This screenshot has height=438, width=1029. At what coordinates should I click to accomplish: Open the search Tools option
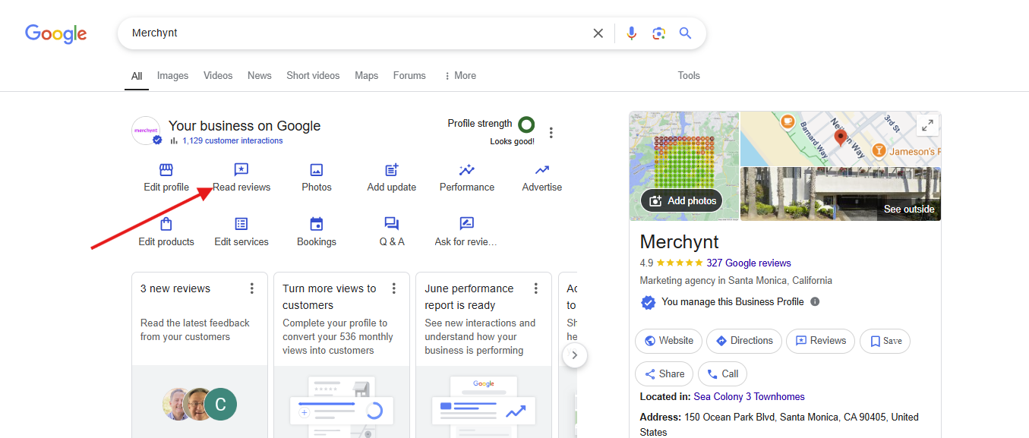pyautogui.click(x=689, y=75)
